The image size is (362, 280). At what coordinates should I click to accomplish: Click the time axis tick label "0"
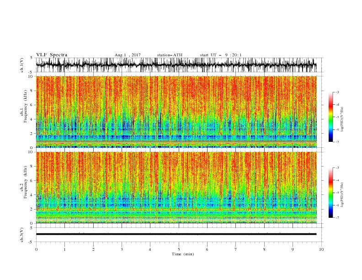[36, 249]
